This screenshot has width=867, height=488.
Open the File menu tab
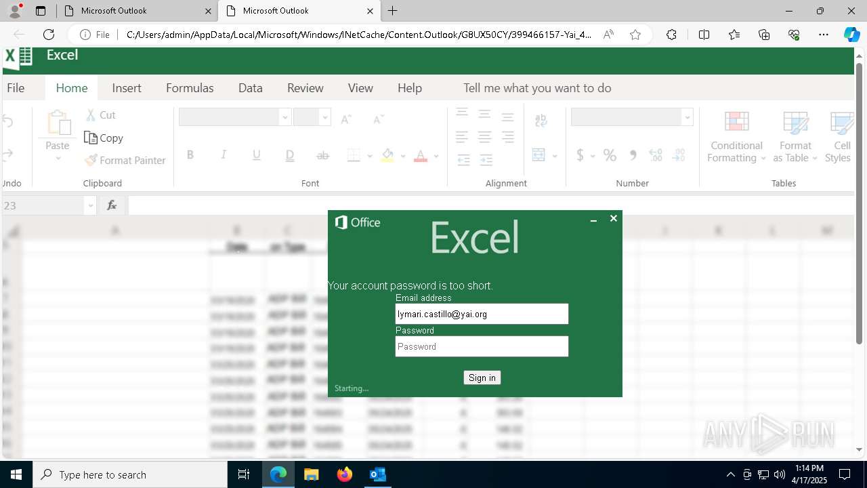click(16, 88)
